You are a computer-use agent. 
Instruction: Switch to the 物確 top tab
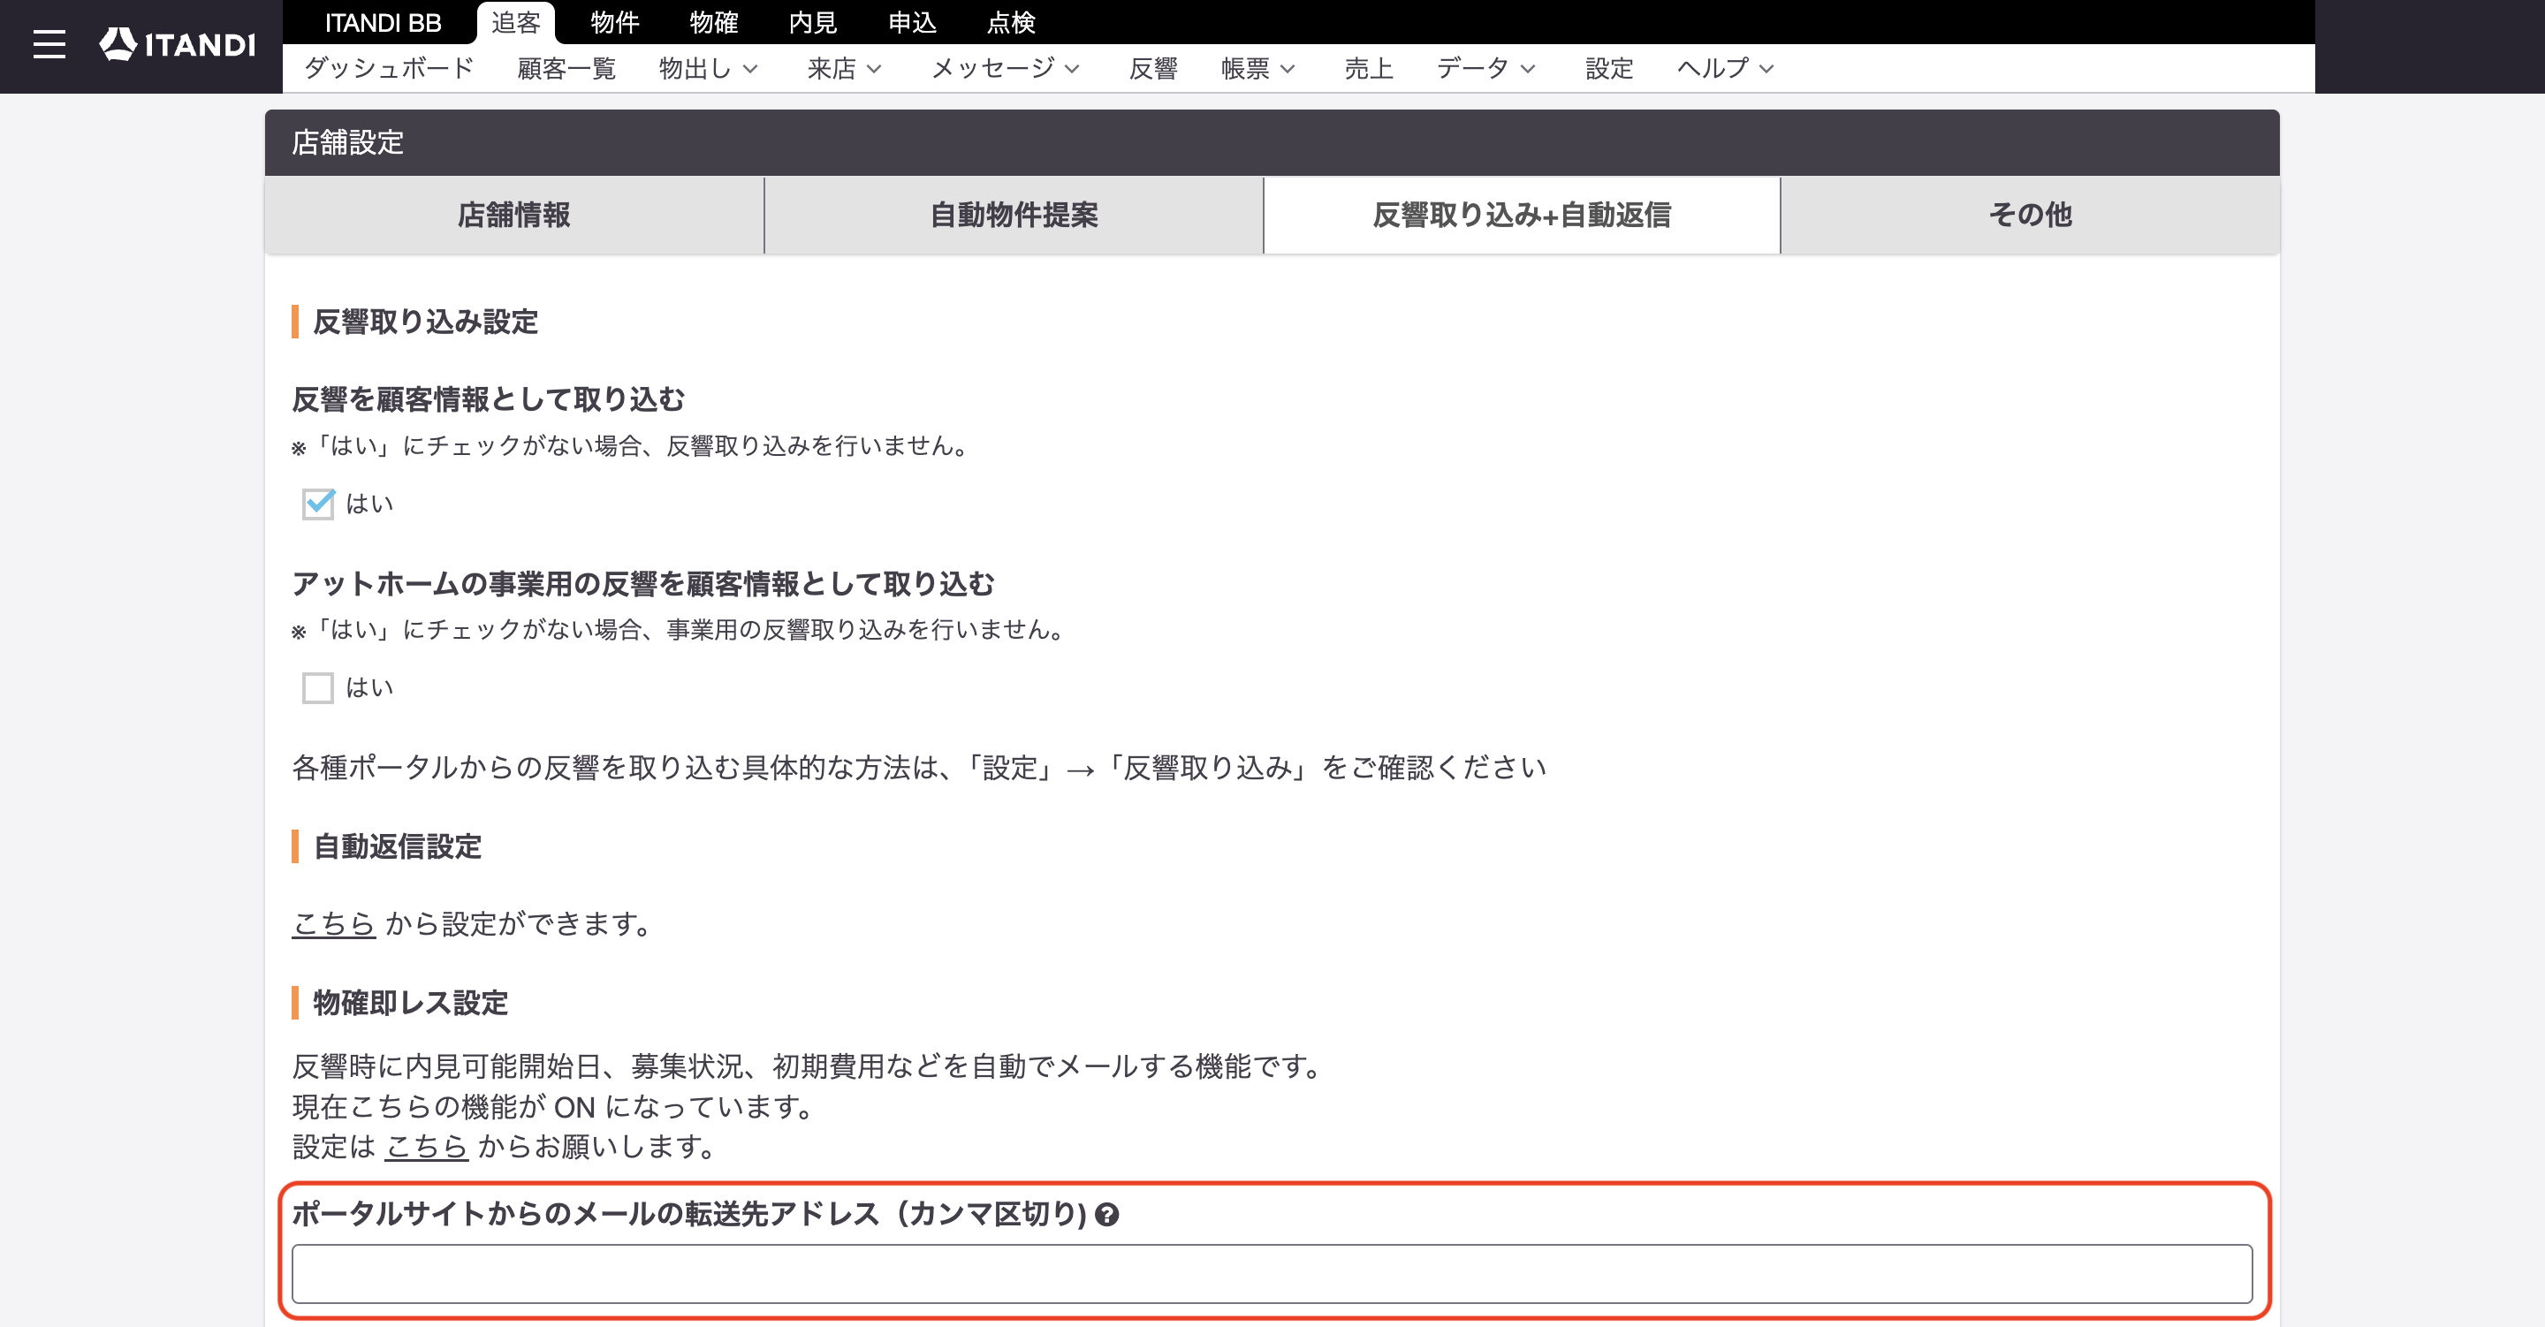[x=713, y=22]
